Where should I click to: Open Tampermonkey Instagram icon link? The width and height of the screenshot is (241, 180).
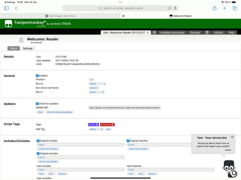click(69, 24)
